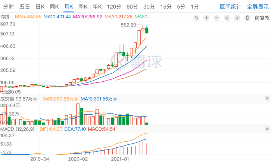Select the 日K daily candlestick tab

point(40,7)
